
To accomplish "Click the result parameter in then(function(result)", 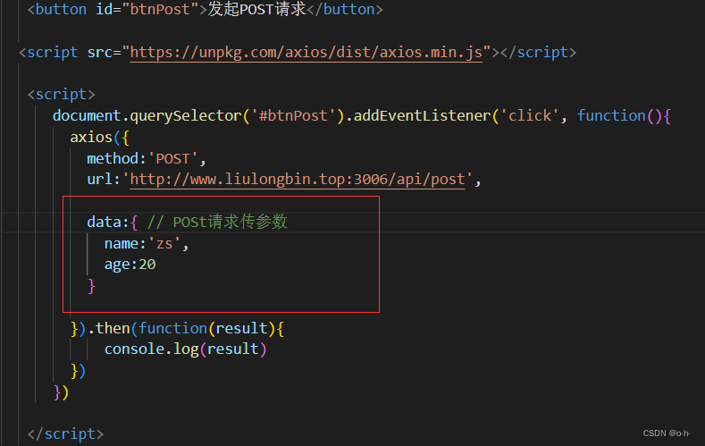I will click(241, 328).
